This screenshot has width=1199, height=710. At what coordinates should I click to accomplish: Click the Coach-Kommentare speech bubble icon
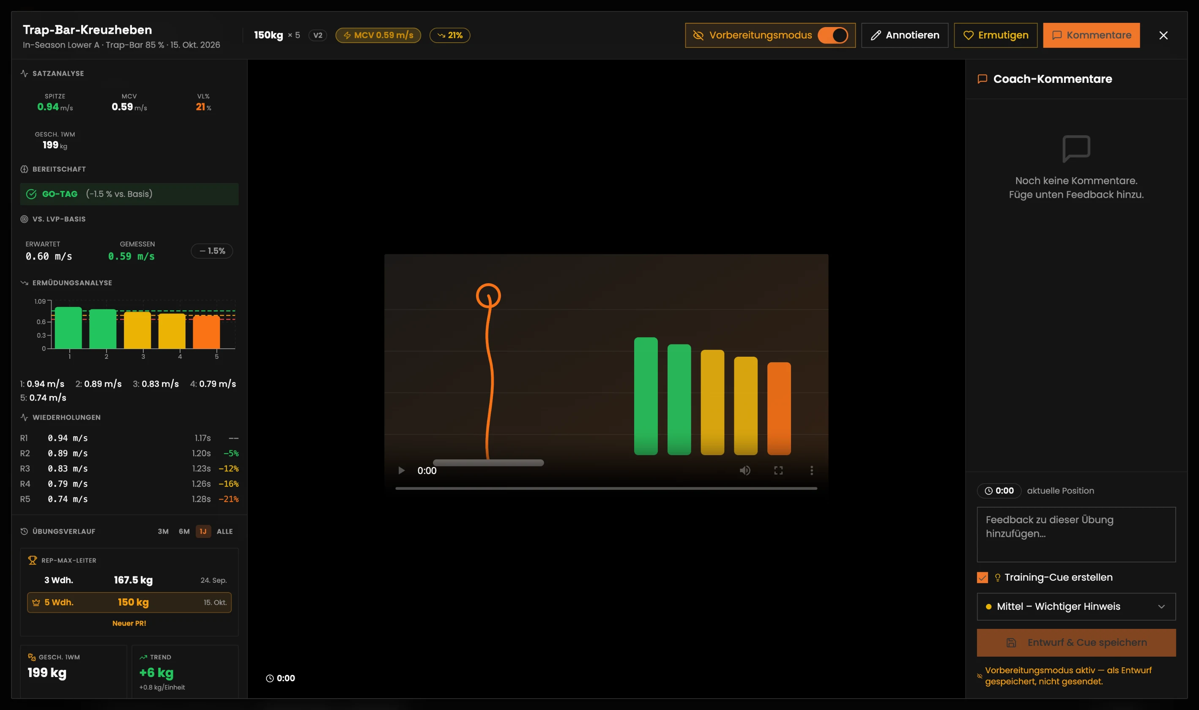pos(982,79)
